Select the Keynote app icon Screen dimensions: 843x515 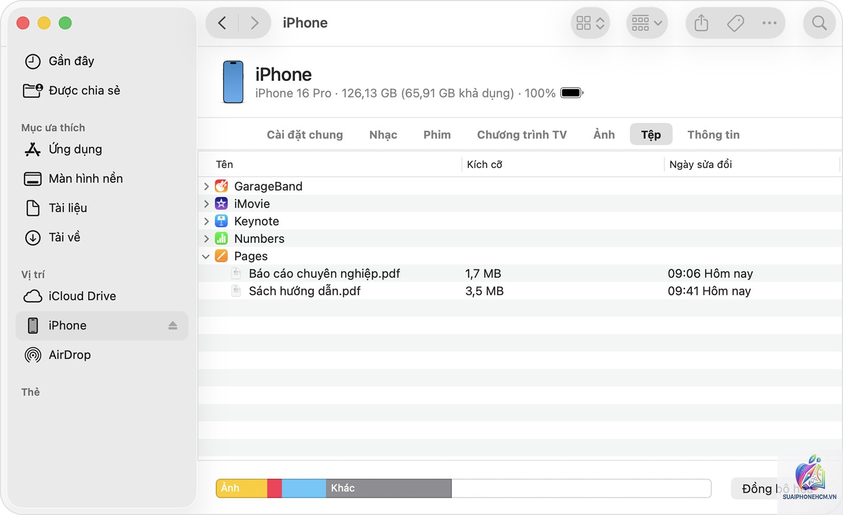pyautogui.click(x=222, y=221)
